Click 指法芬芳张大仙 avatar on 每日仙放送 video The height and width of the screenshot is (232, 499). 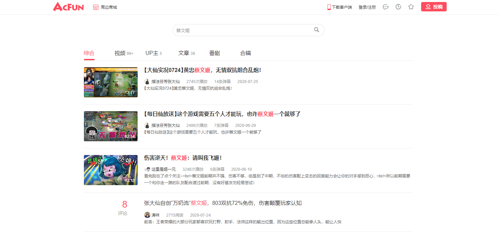[x=147, y=125]
